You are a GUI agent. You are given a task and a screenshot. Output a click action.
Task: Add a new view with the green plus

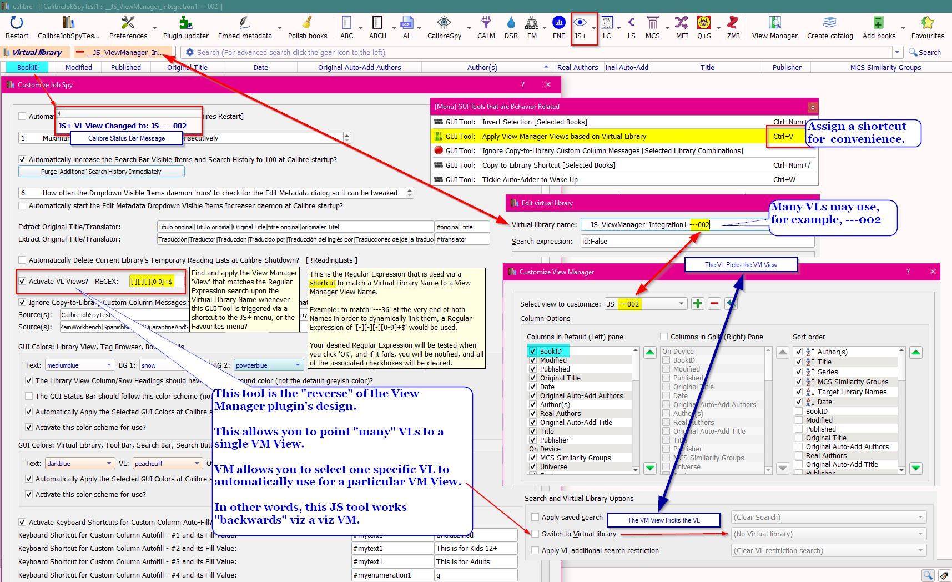pyautogui.click(x=698, y=303)
